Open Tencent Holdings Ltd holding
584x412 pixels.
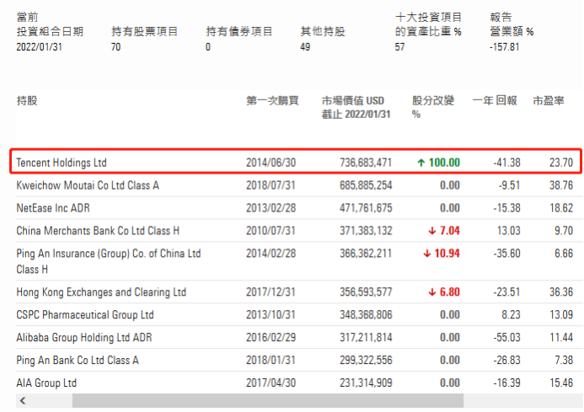(62, 162)
